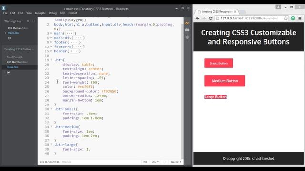Image resolution: width=305 pixels, height=171 pixels.
Task: Open the Edit menu
Action: pos(13,13)
